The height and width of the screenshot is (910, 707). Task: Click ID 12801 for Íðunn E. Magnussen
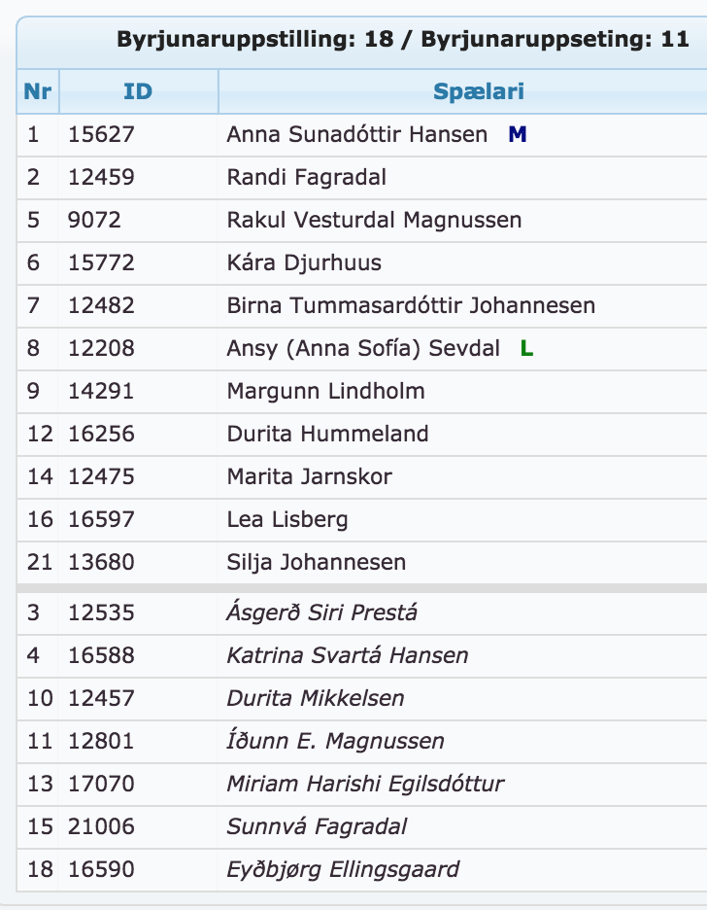click(x=101, y=741)
